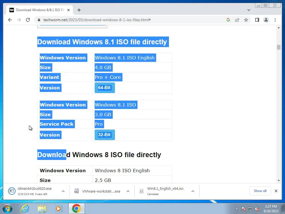
Task: Close the Download Windows 8/8.1 ISO tab
Action: coord(68,10)
